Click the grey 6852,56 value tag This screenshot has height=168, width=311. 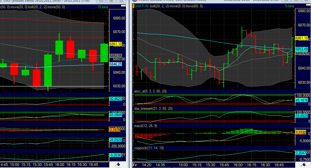[116, 56]
